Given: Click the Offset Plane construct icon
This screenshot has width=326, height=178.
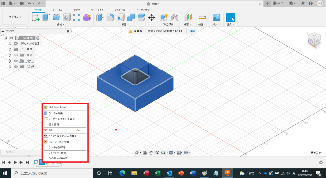Looking at the screenshot, I should click(188, 18).
